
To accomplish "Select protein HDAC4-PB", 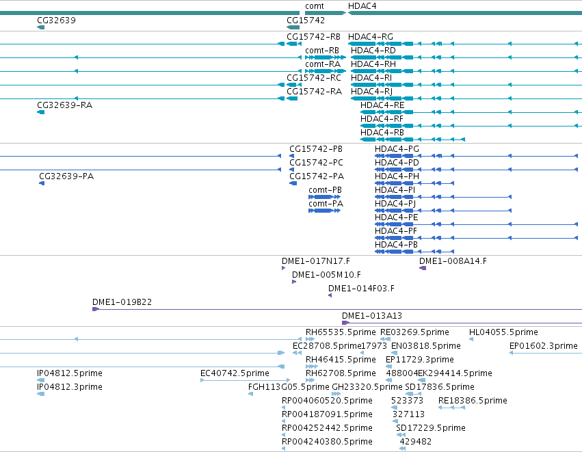I will pyautogui.click(x=396, y=245).
